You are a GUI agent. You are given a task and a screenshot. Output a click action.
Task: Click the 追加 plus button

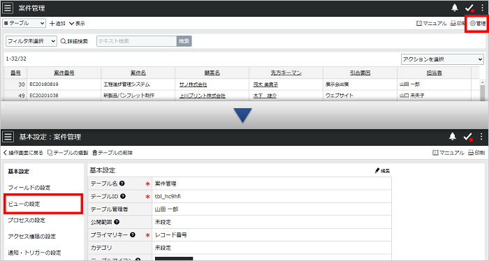(57, 23)
